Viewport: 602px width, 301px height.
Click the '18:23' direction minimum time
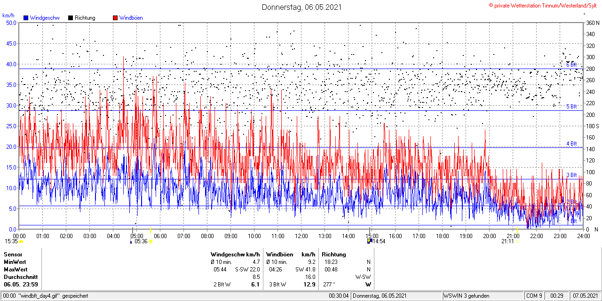tap(331, 262)
